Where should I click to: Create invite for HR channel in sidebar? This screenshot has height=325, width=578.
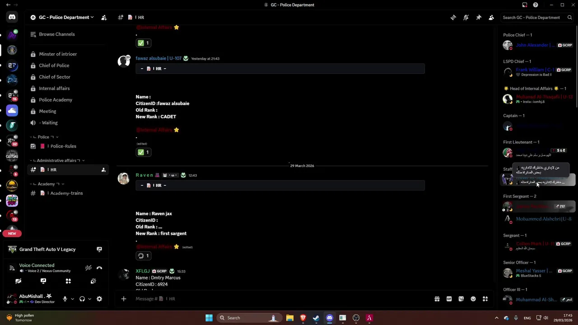[x=103, y=170]
